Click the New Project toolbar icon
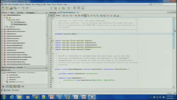Screen dimensions: 177x100 click(x=7, y=8)
